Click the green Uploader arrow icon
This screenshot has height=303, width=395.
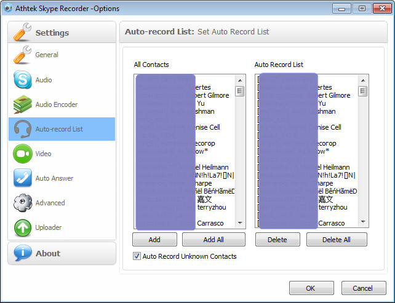(23, 227)
